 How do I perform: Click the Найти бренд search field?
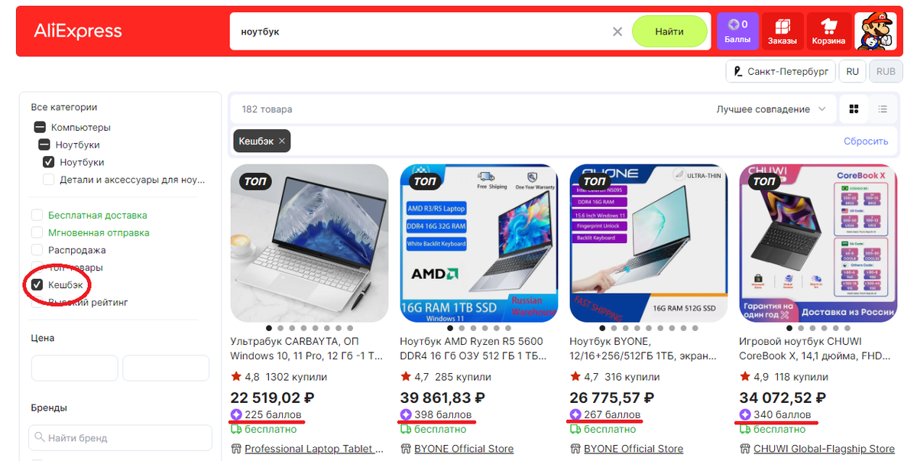(x=121, y=438)
